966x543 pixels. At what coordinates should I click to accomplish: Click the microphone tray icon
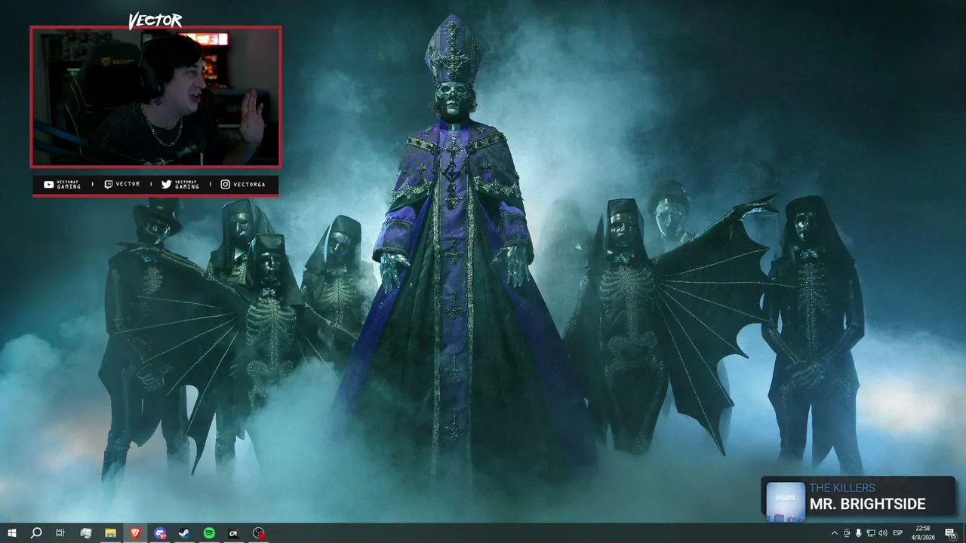pyautogui.click(x=858, y=533)
